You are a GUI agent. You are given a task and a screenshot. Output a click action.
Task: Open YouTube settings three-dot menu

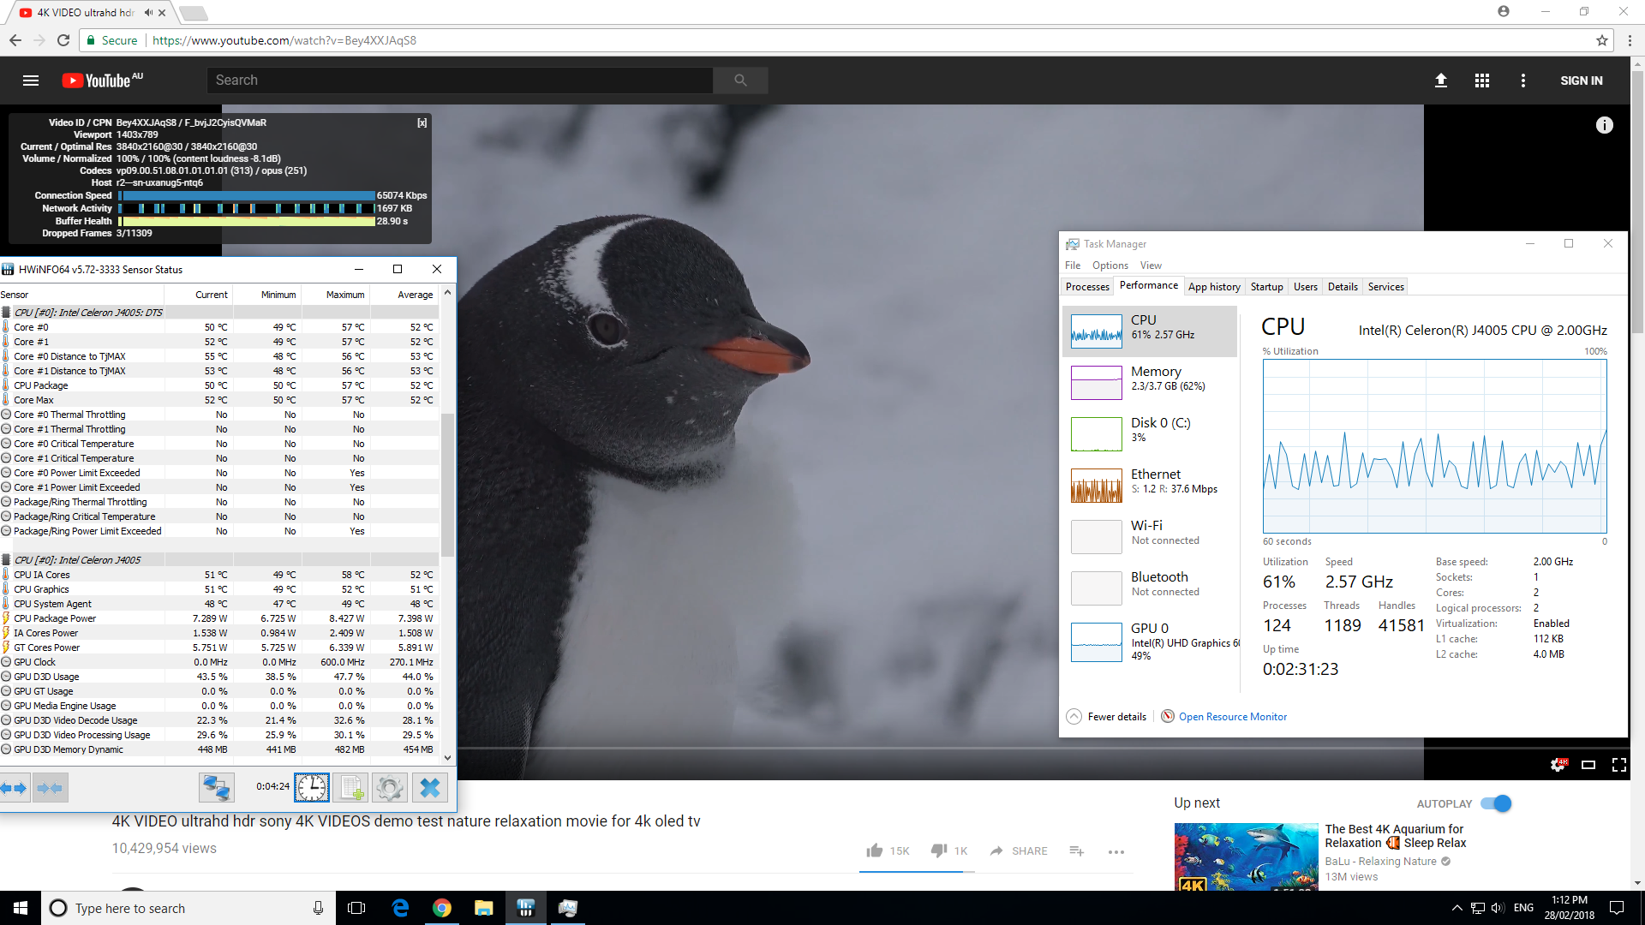(1523, 81)
